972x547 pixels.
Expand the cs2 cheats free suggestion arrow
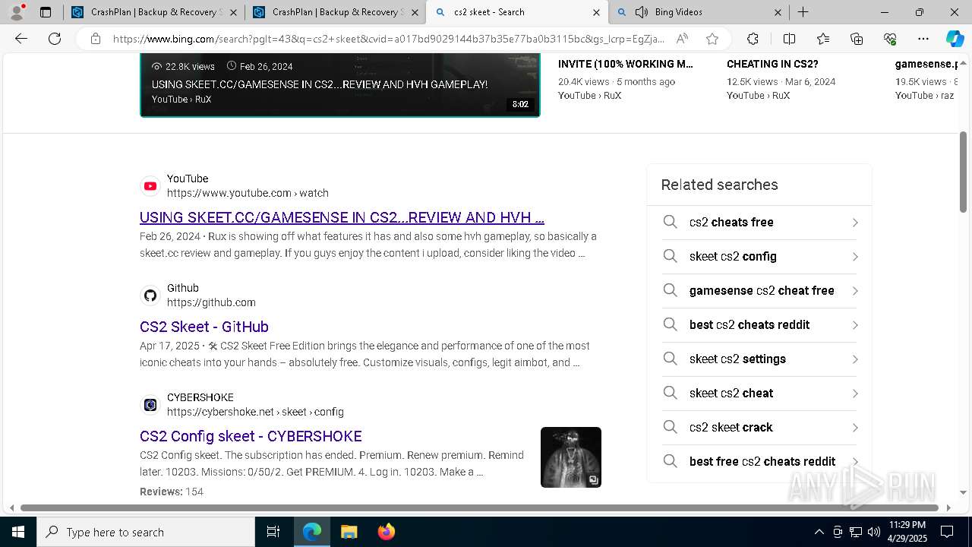click(855, 223)
